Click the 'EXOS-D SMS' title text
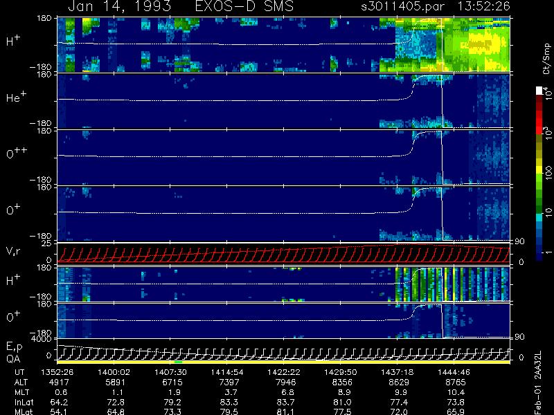The width and height of the screenshot is (554, 415). (244, 6)
